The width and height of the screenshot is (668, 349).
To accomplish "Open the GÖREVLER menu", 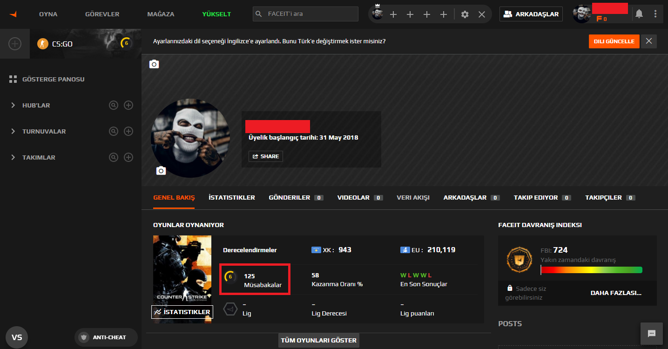I will (102, 14).
